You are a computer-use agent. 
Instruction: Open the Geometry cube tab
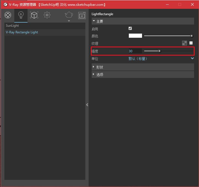point(34,15)
